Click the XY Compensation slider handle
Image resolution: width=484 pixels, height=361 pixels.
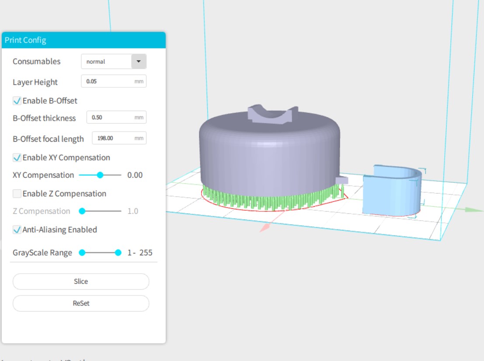(100, 175)
